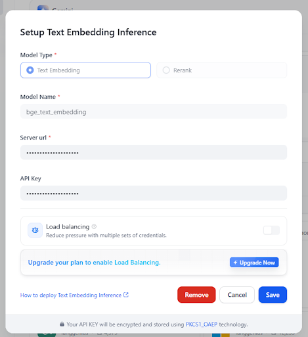Click the sparkle icon on Upgrade Now

click(235, 263)
